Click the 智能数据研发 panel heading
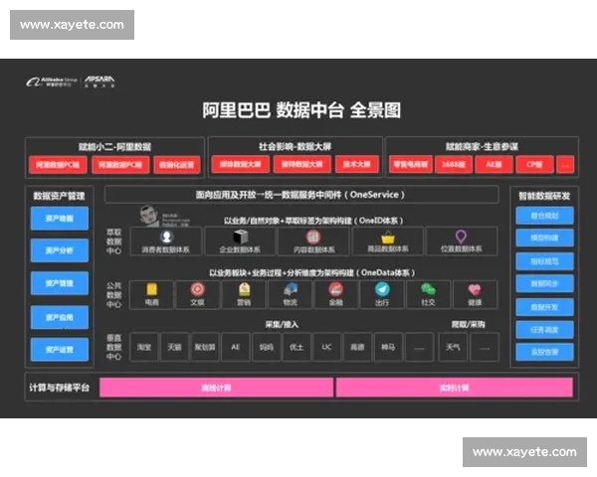This screenshot has height=477, width=597. [x=544, y=196]
